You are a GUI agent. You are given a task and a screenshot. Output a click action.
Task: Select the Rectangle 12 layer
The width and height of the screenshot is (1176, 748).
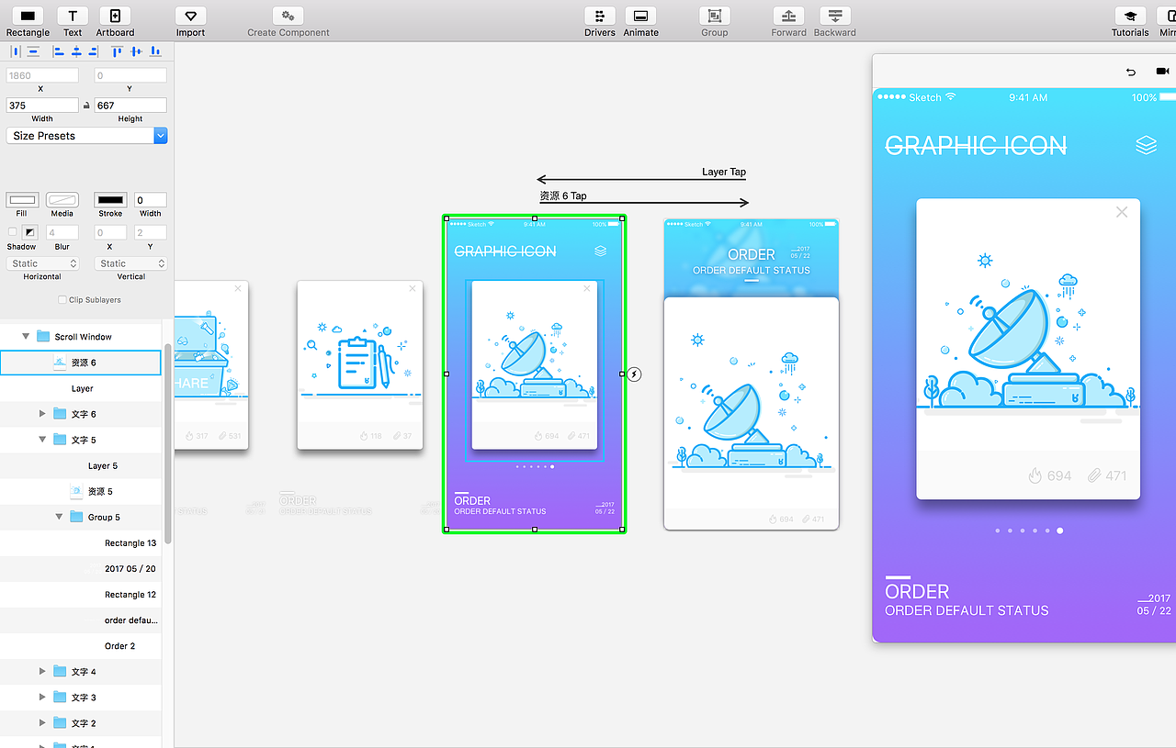point(81,594)
